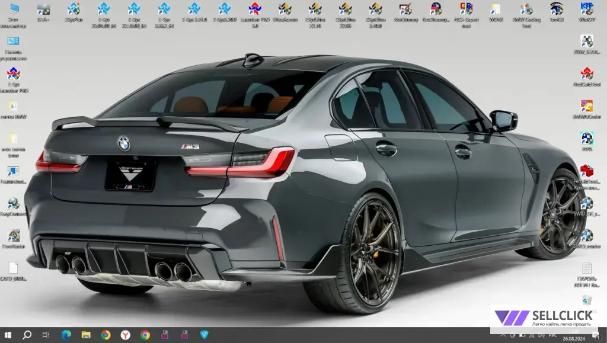Open the PerfektTool red toolbox shortcut
Viewport: 607px width, 343px height.
587,177
